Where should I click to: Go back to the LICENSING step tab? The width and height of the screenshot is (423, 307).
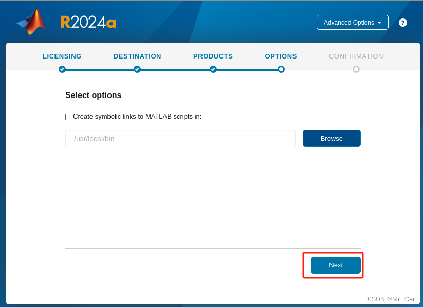(62, 56)
